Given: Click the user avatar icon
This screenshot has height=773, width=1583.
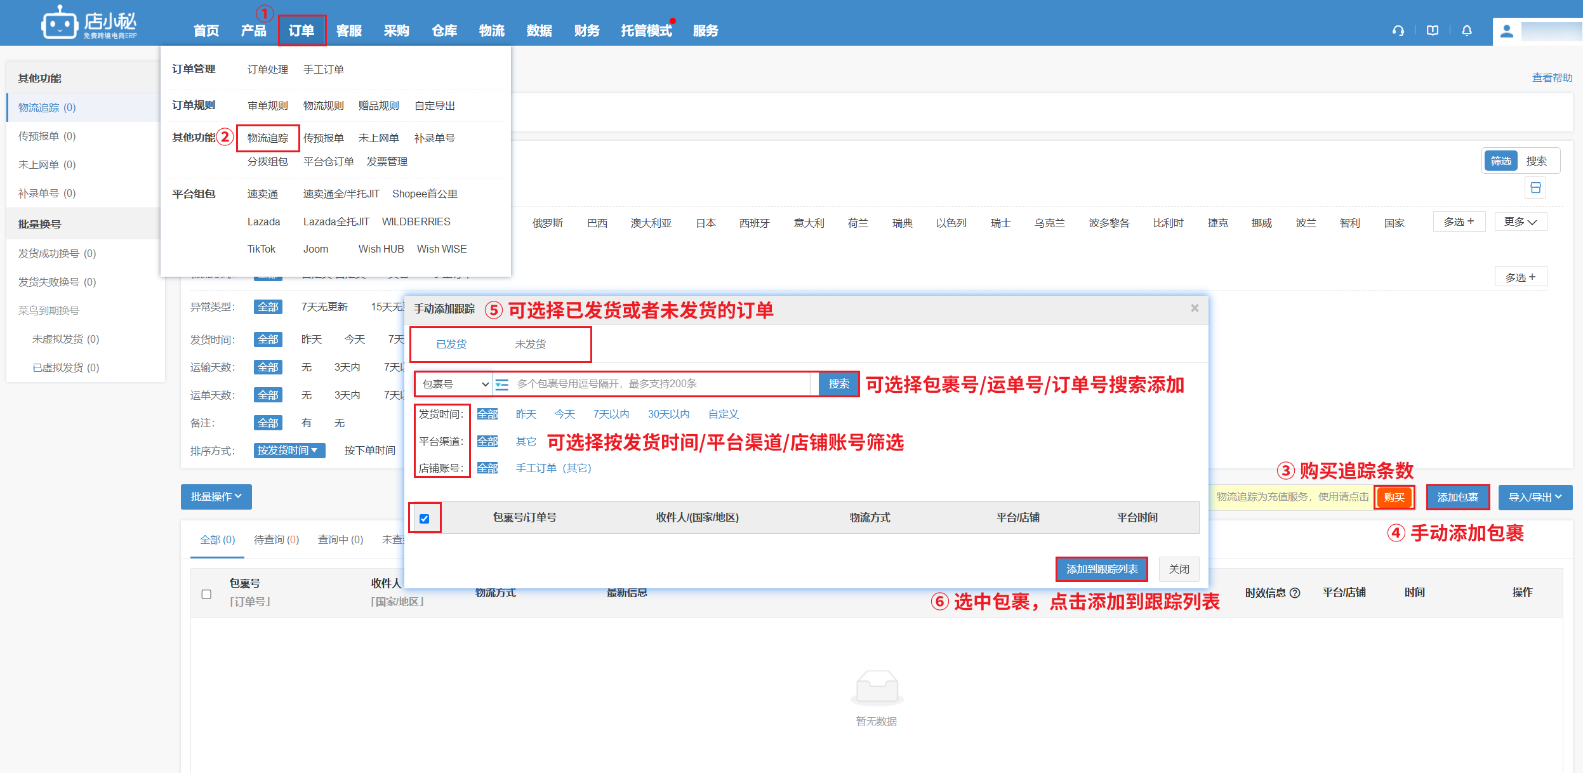Looking at the screenshot, I should pyautogui.click(x=1507, y=31).
